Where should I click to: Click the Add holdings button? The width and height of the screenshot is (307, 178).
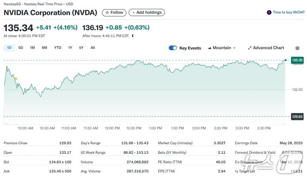pyautogui.click(x=147, y=12)
